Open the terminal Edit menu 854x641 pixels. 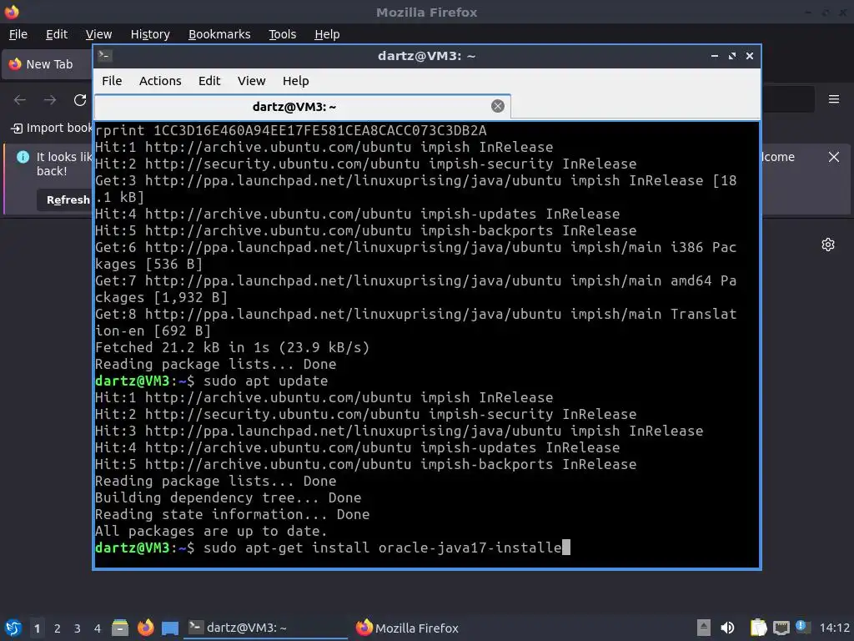pos(209,81)
